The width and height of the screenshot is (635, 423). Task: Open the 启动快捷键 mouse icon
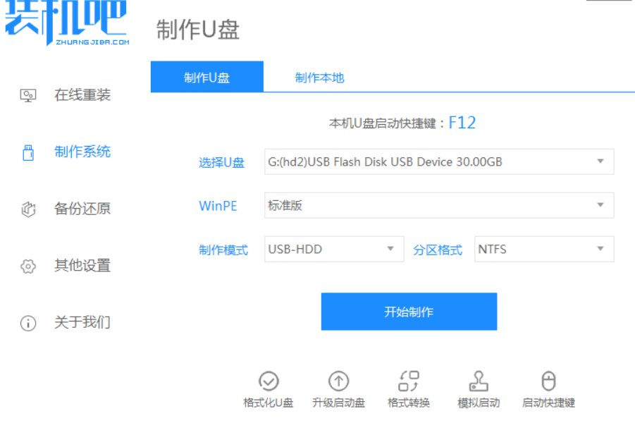548,381
